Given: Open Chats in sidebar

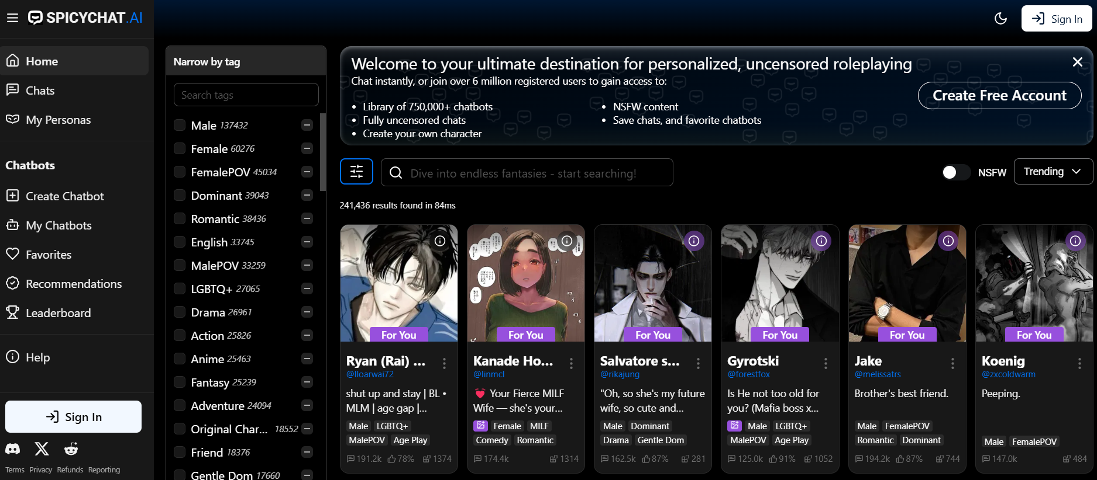Looking at the screenshot, I should (74, 90).
